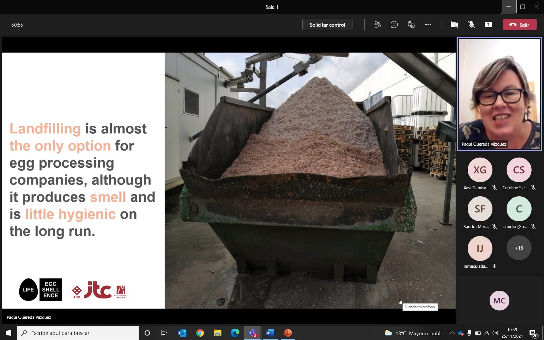Click the Caroline Sie... name label
544x340 pixels.
point(515,188)
